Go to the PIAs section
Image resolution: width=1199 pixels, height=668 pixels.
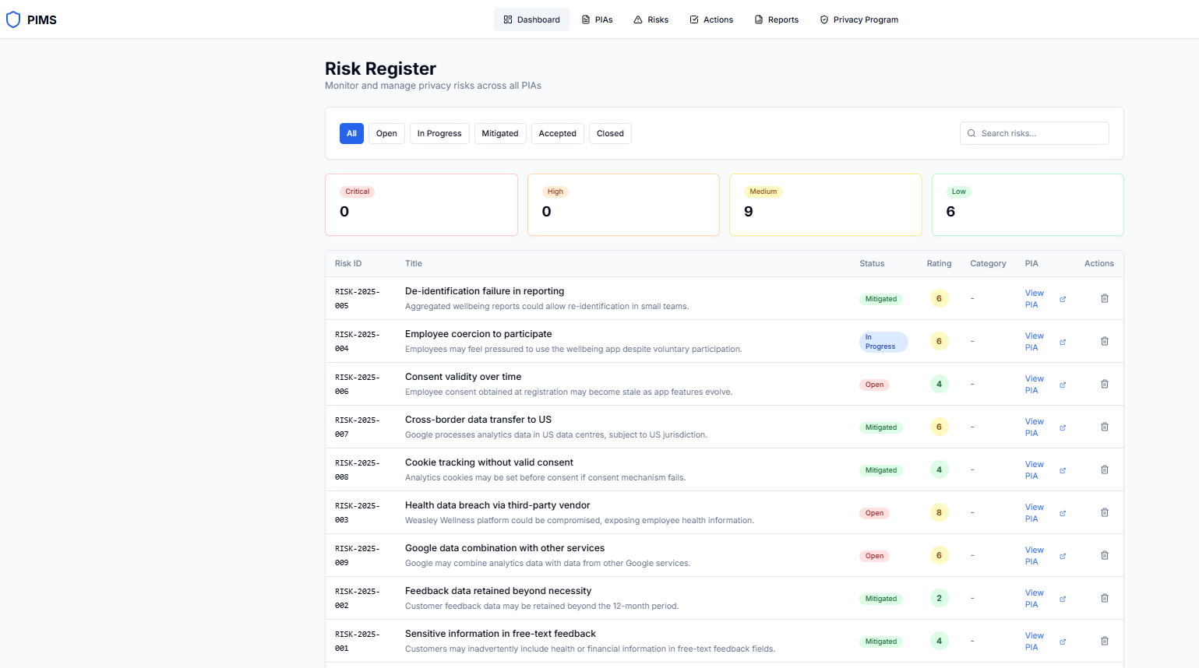(x=598, y=19)
